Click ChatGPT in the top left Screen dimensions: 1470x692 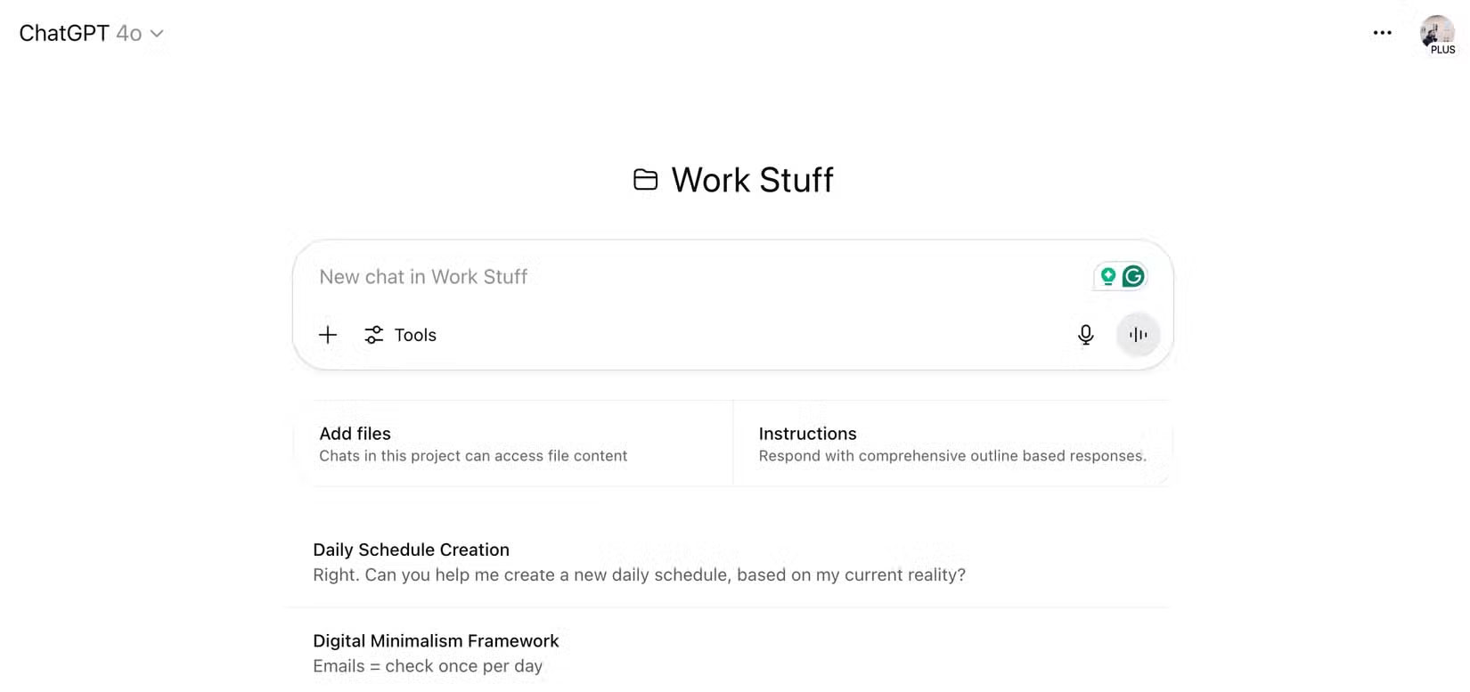pos(62,33)
